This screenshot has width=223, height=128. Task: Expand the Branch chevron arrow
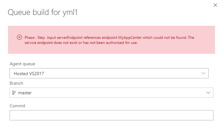208,93
